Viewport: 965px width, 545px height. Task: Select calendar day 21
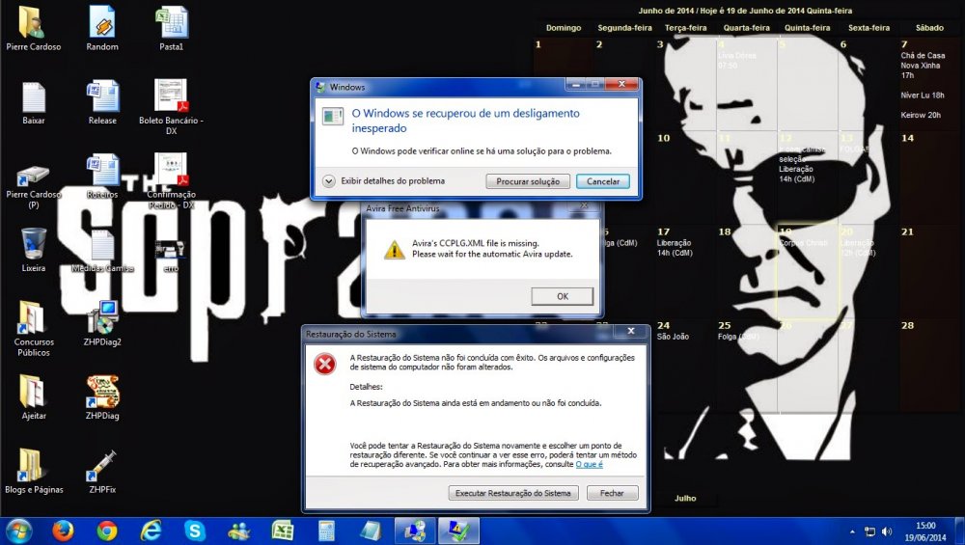pyautogui.click(x=929, y=271)
